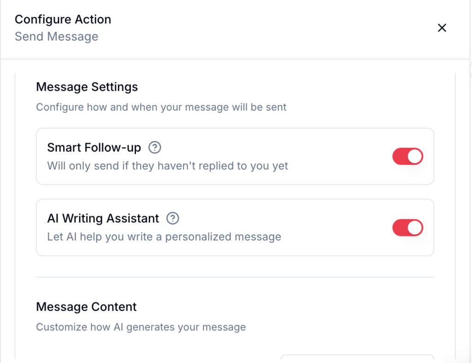472x363 pixels.
Task: Click the partial round handle beside the panel
Action: tap(470, 69)
